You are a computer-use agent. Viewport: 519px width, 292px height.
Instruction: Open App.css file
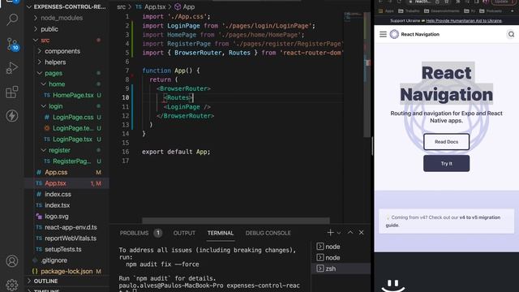pos(56,172)
